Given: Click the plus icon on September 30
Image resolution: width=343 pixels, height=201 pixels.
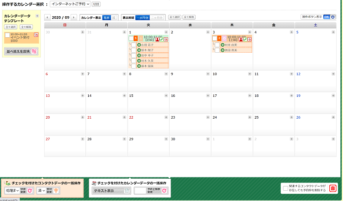Looking at the screenshot, I should pos(208,139).
